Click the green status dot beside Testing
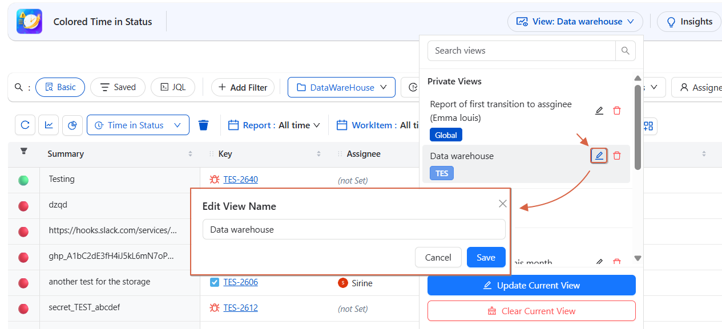The image size is (722, 329). point(23,180)
